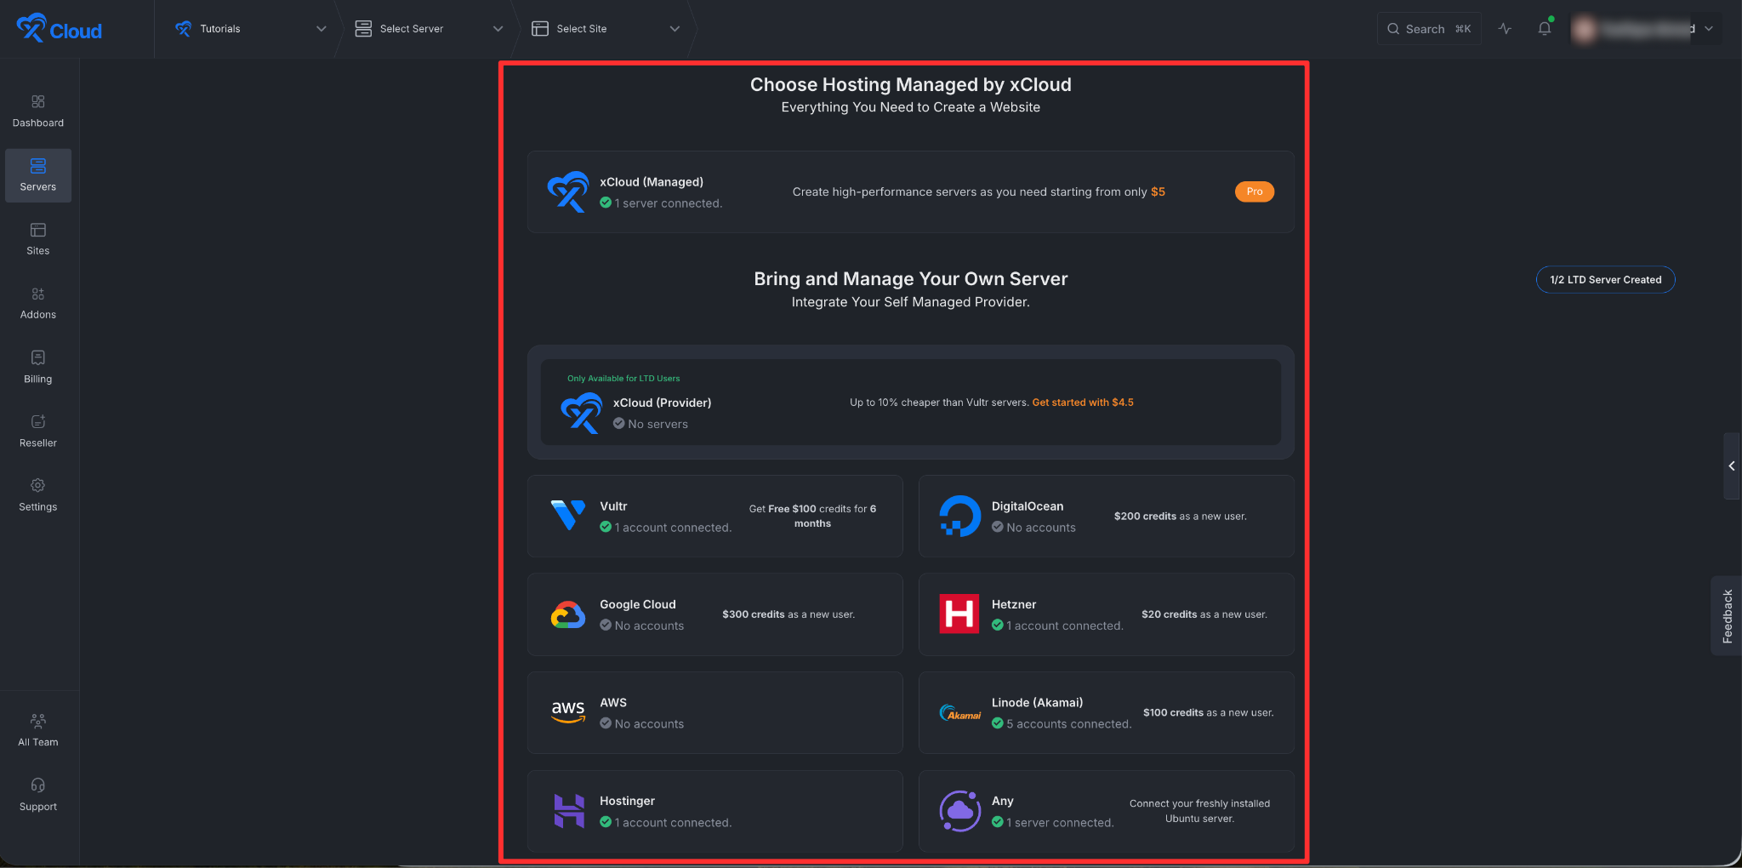Select the Google Cloud provider name
1742x868 pixels.
coord(638,604)
